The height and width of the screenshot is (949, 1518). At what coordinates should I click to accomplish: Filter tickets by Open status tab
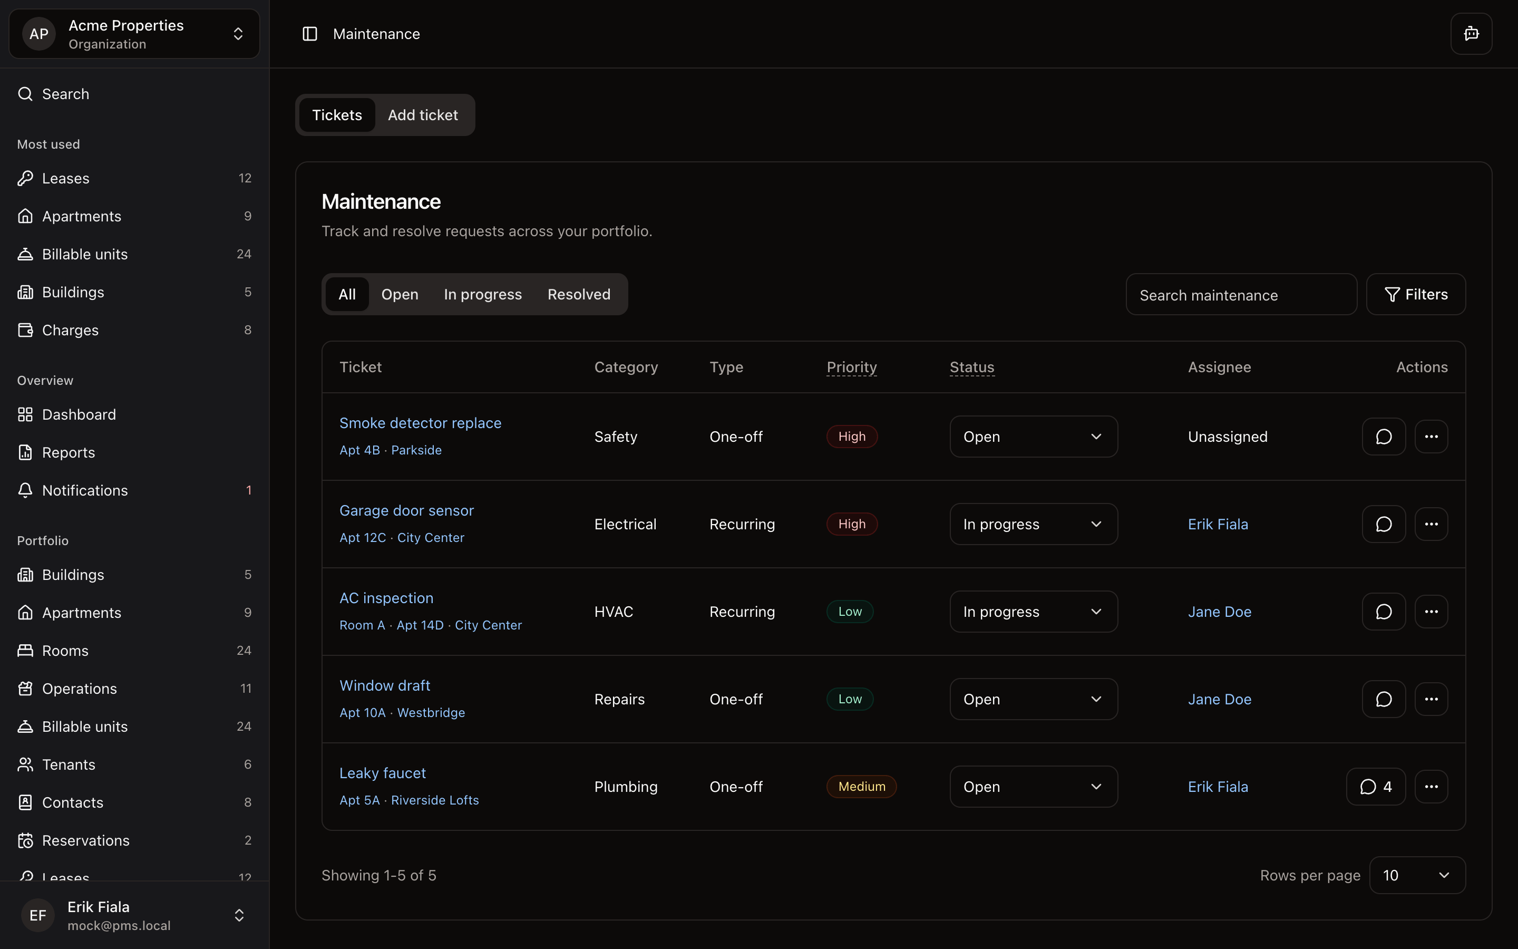pos(400,294)
